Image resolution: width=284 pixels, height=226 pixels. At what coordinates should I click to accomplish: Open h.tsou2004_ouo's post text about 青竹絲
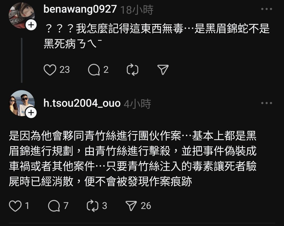[x=133, y=159]
